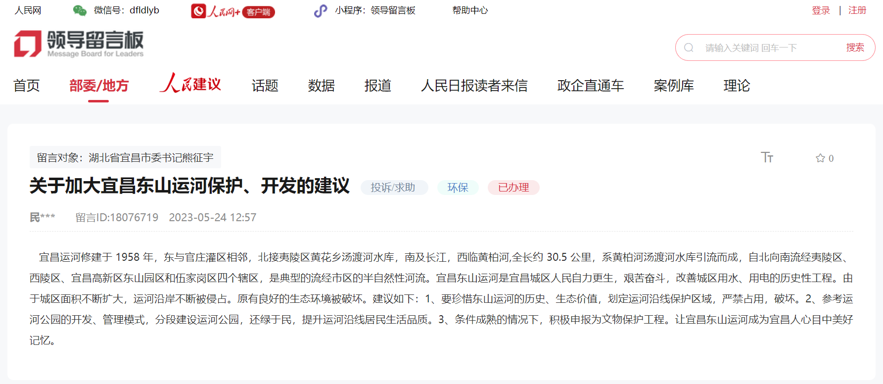Click the font size Tt icon

coord(767,157)
